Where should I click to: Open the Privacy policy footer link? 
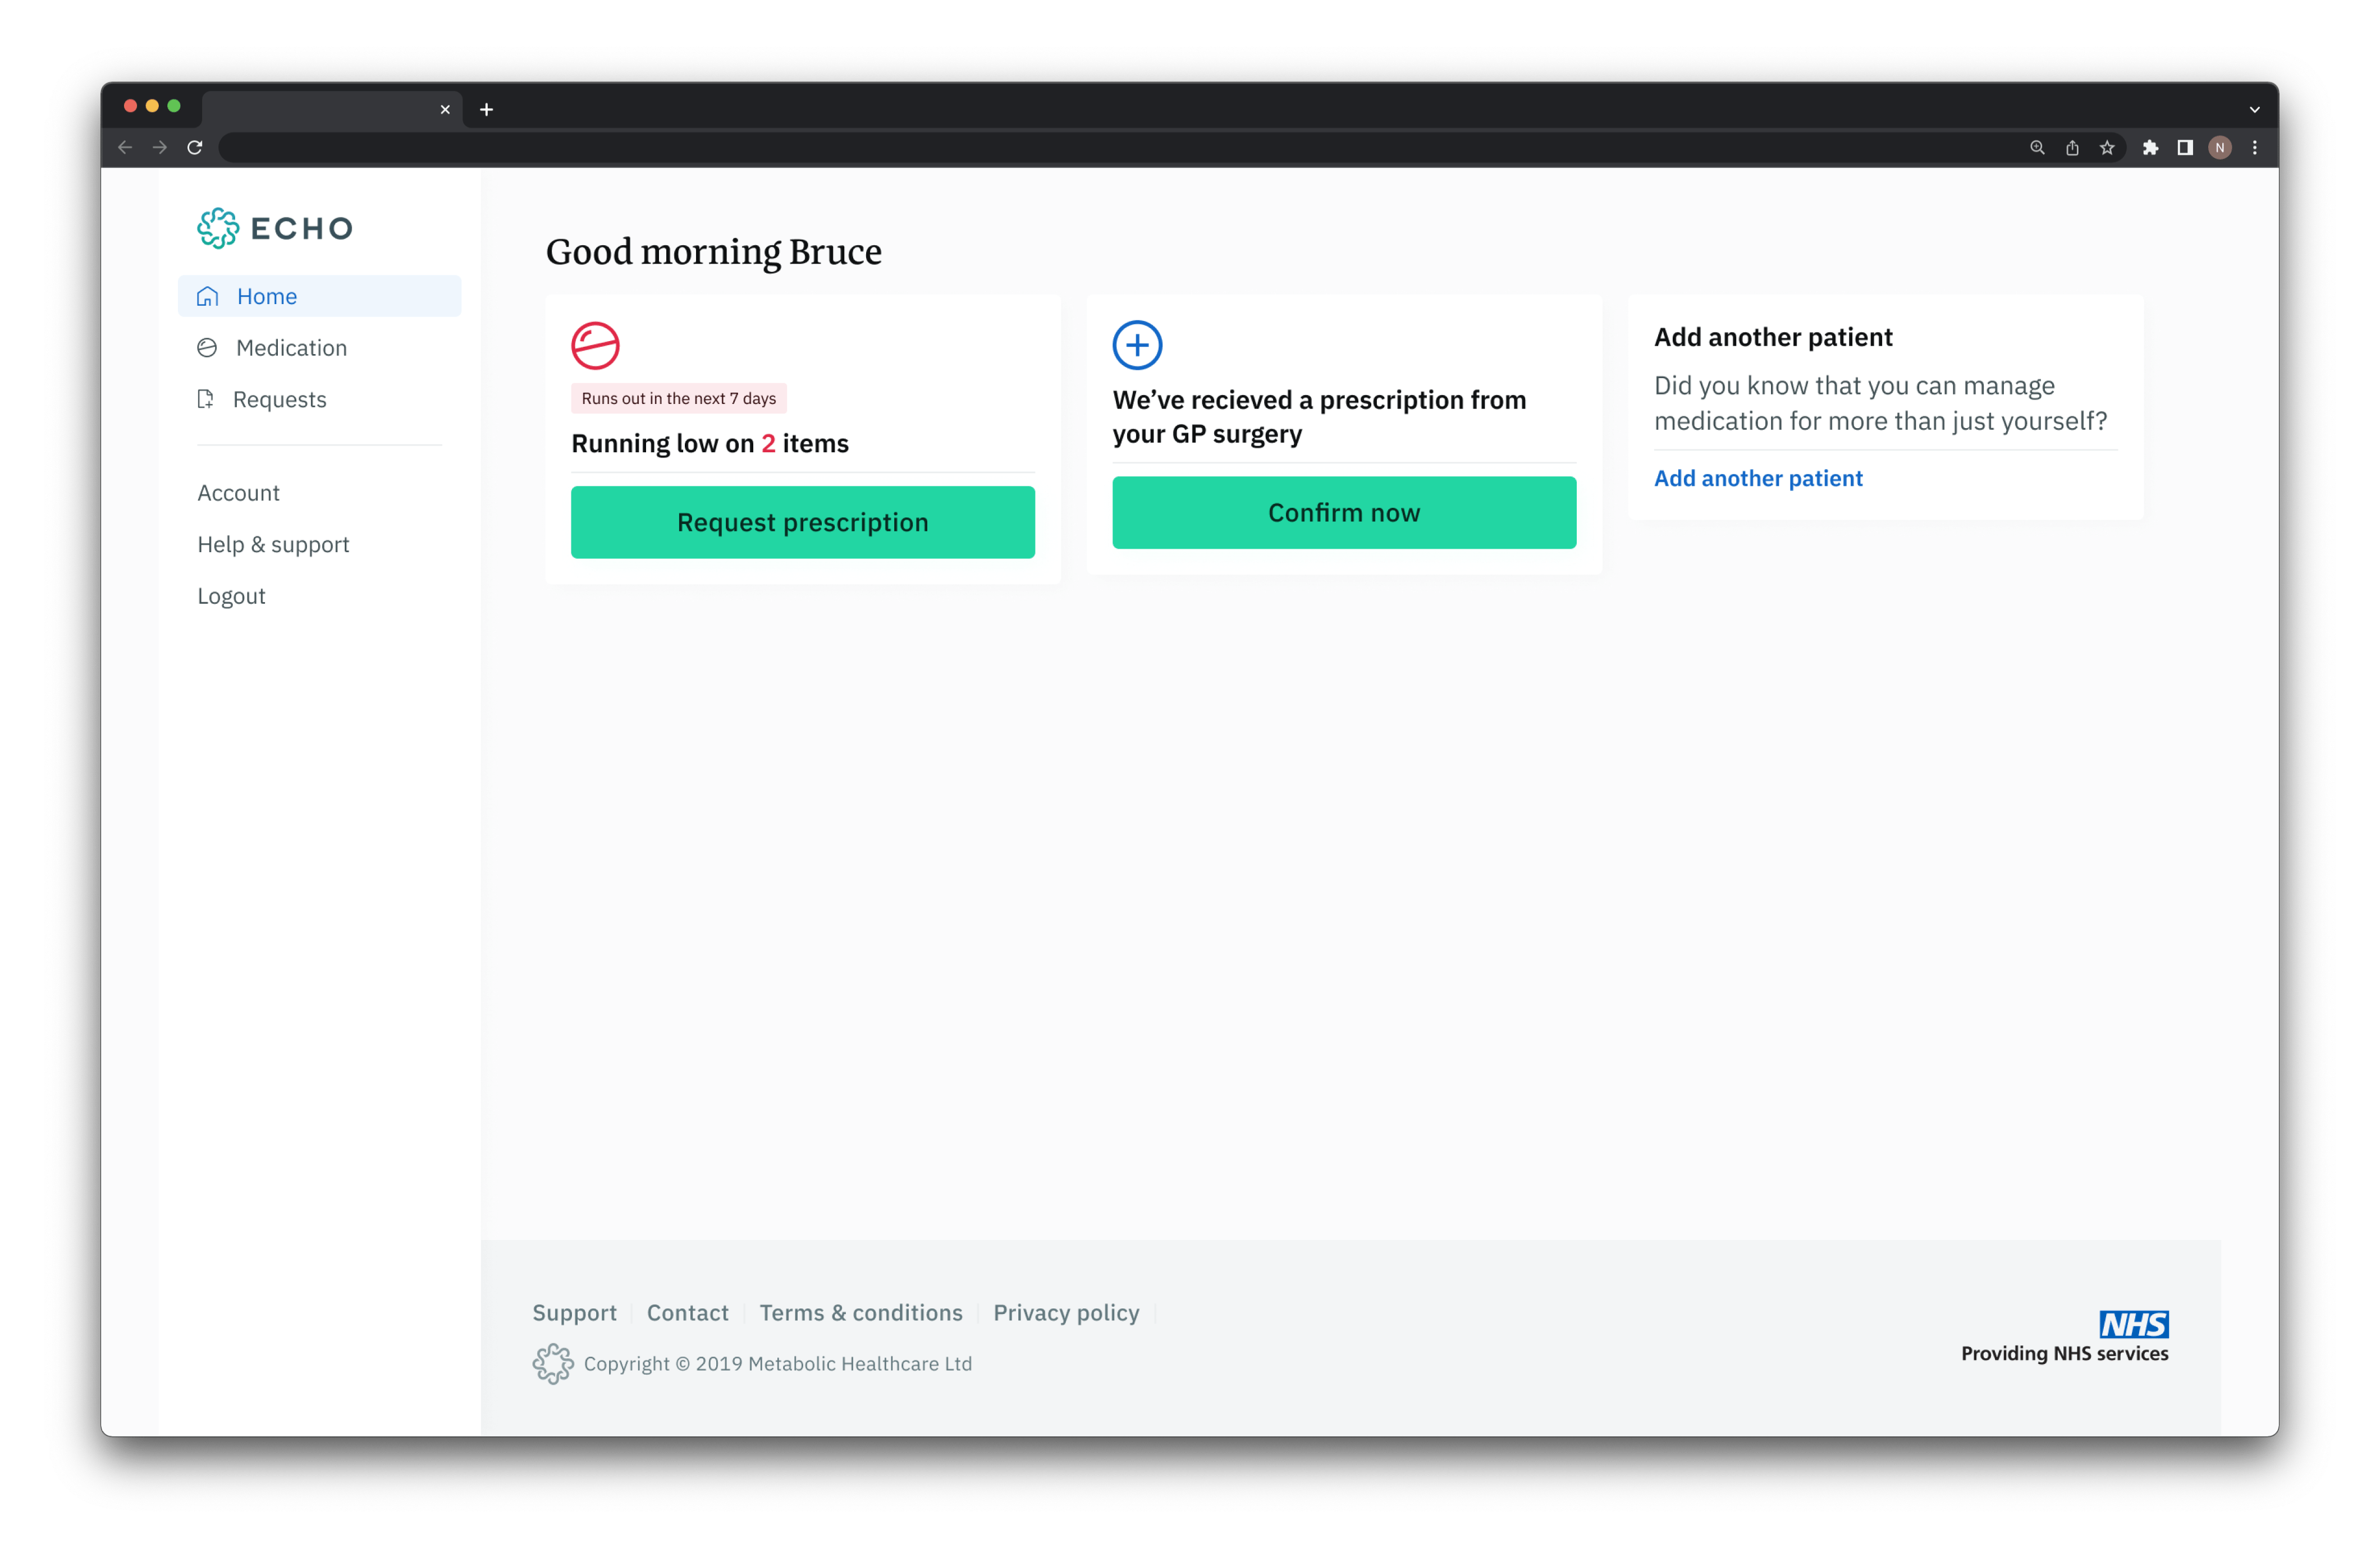pyautogui.click(x=1066, y=1312)
